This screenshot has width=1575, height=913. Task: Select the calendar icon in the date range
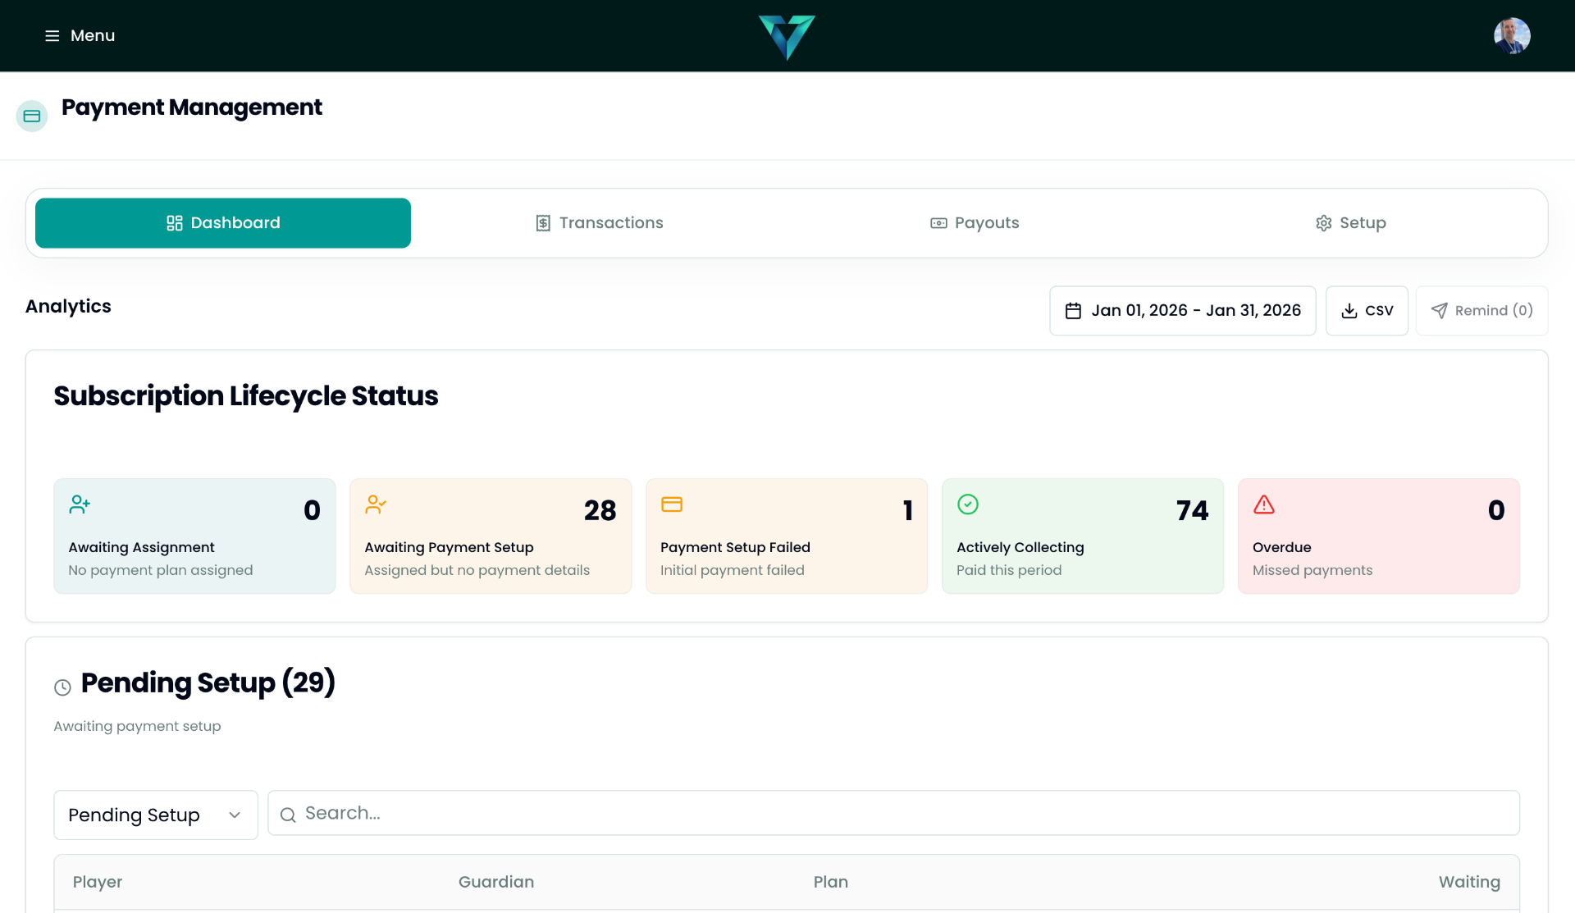click(x=1074, y=310)
